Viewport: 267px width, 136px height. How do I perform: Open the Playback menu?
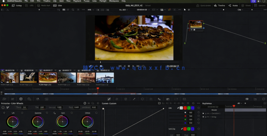point(77,1)
